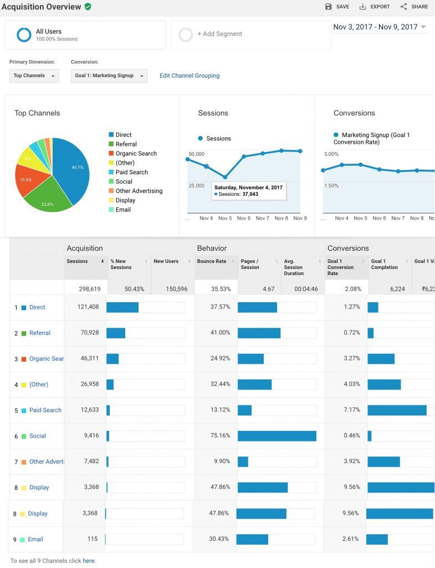Viewport: 435px width, 568px height.
Task: Open the Top Channels primary dimension dropdown
Action: click(34, 75)
